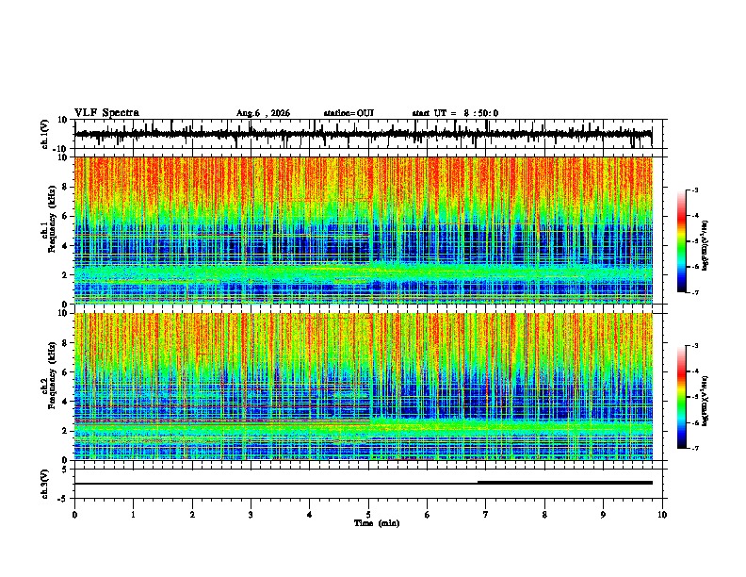This screenshot has height=577, width=746.
Task: Click the "2" kHz tick of ch.2 spectrogram
Action: (65, 431)
